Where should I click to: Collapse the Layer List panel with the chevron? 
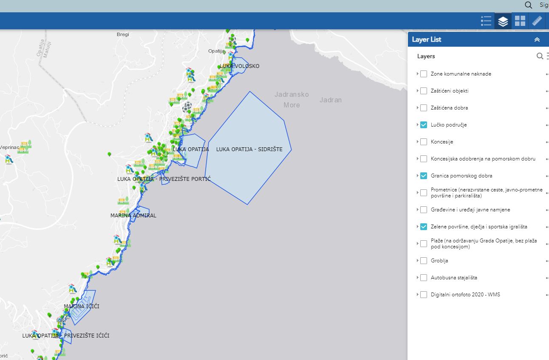537,39
